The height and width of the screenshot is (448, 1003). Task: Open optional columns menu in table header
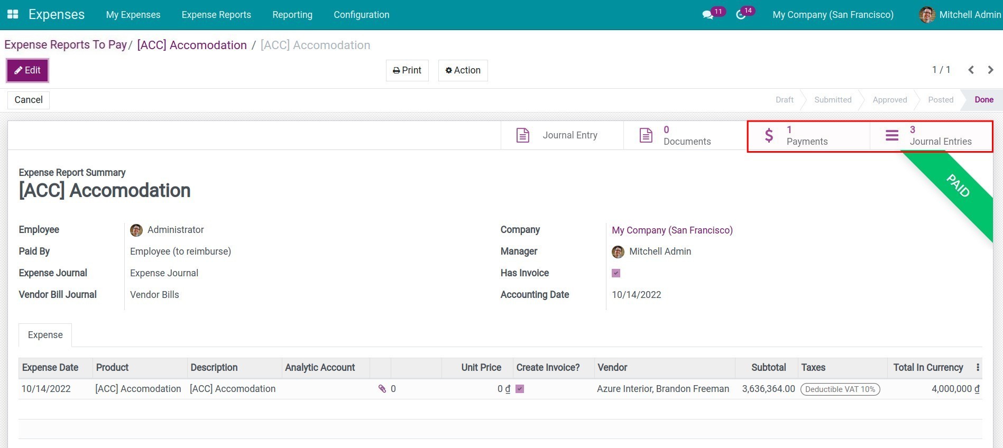[x=978, y=367]
